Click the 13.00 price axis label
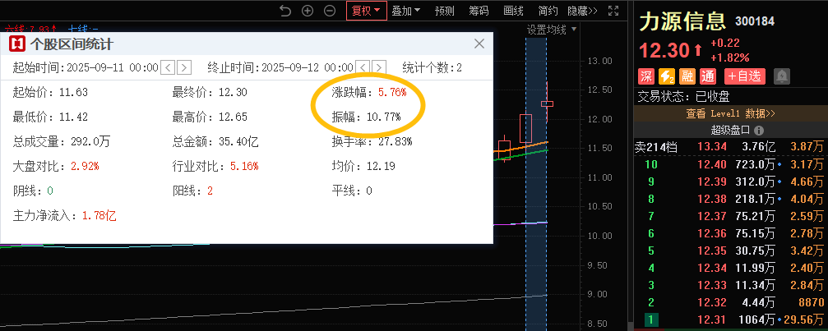Screen dimensions: 828x331 click(x=599, y=61)
